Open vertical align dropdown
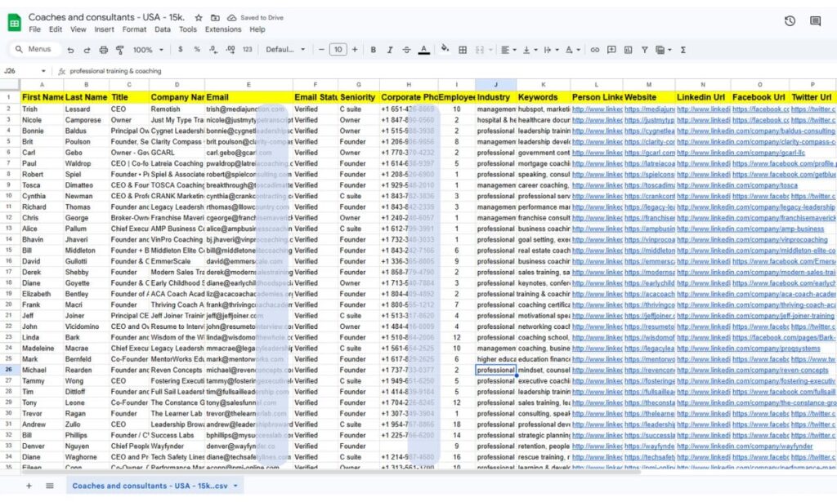Screen dimensions: 837x502 click(x=530, y=50)
